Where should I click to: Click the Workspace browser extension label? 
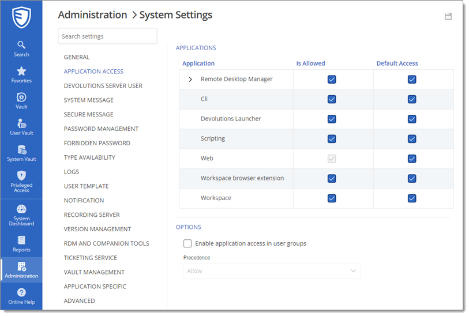pyautogui.click(x=242, y=178)
